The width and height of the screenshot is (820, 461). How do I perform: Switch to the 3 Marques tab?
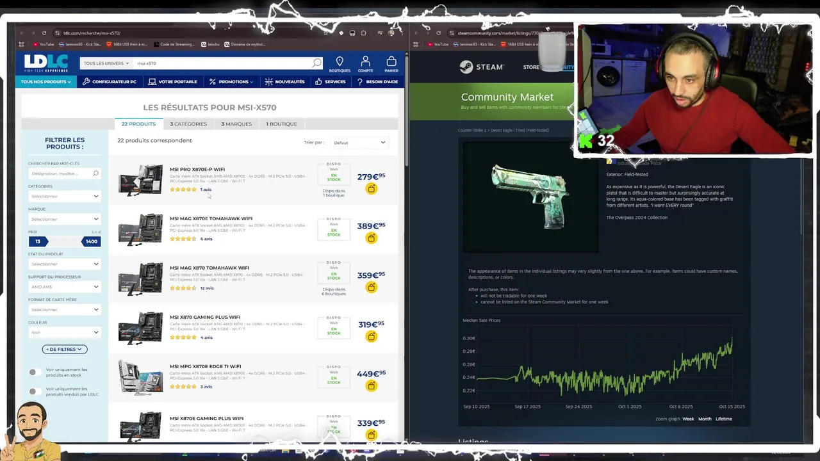(x=236, y=124)
